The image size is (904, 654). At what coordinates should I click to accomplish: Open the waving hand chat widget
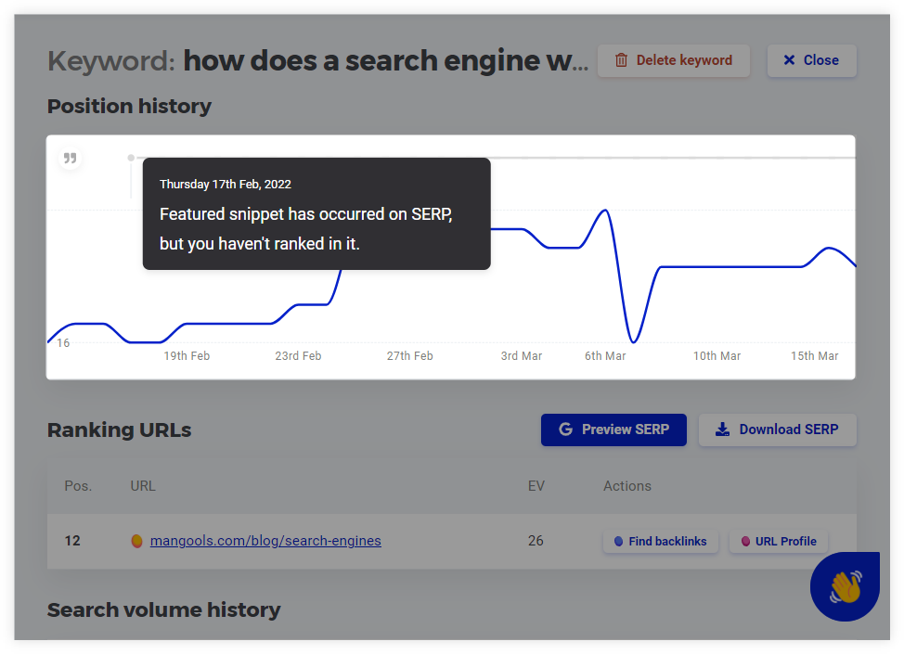[x=845, y=586]
